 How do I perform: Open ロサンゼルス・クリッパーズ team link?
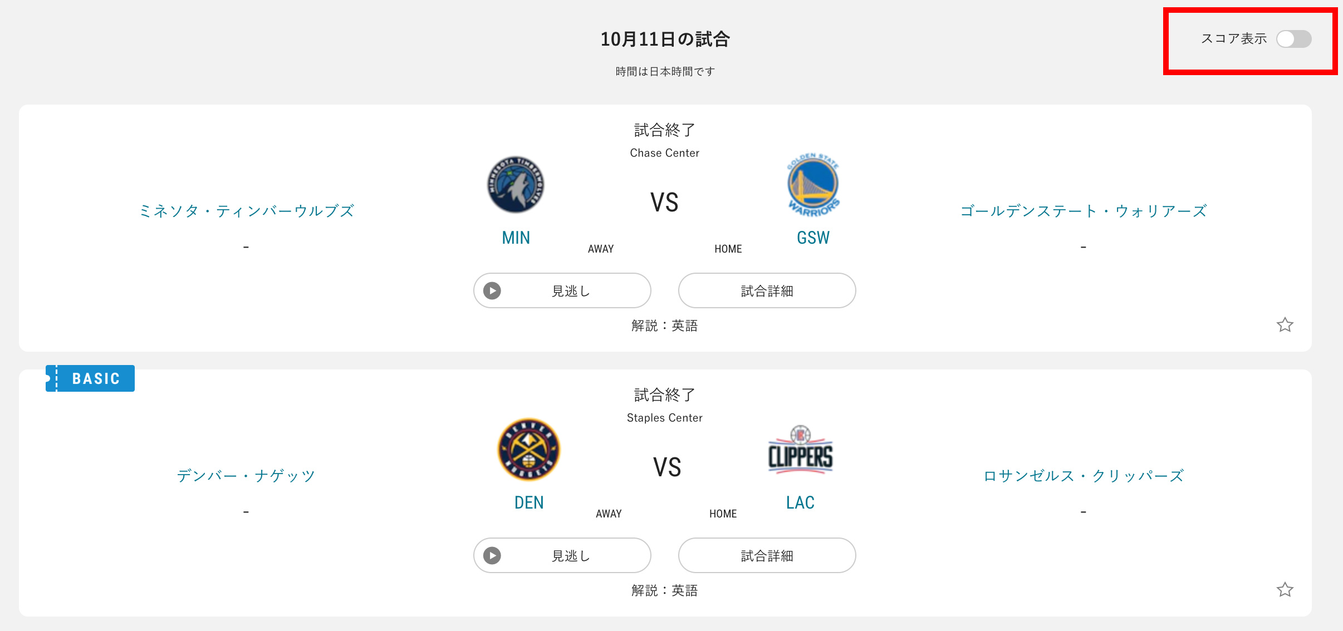point(1084,476)
